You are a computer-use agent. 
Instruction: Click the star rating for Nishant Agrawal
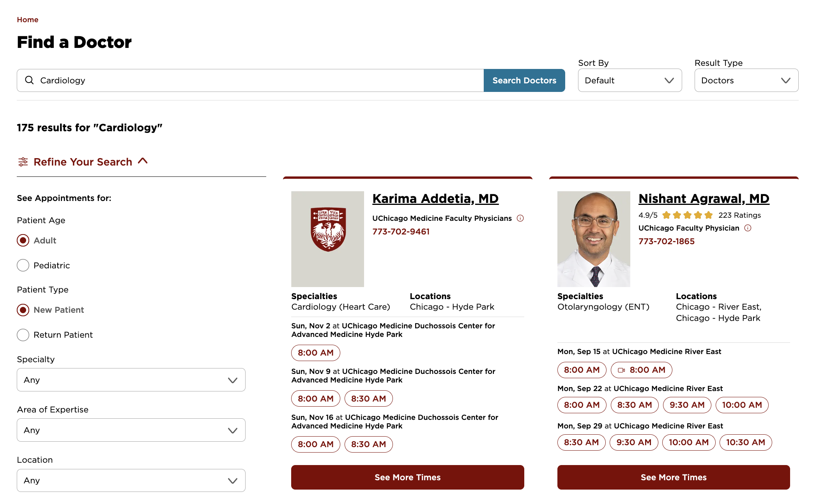tap(688, 215)
